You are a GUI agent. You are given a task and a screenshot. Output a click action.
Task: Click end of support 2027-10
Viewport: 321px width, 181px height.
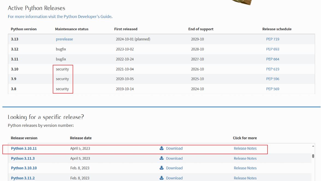coord(197,59)
